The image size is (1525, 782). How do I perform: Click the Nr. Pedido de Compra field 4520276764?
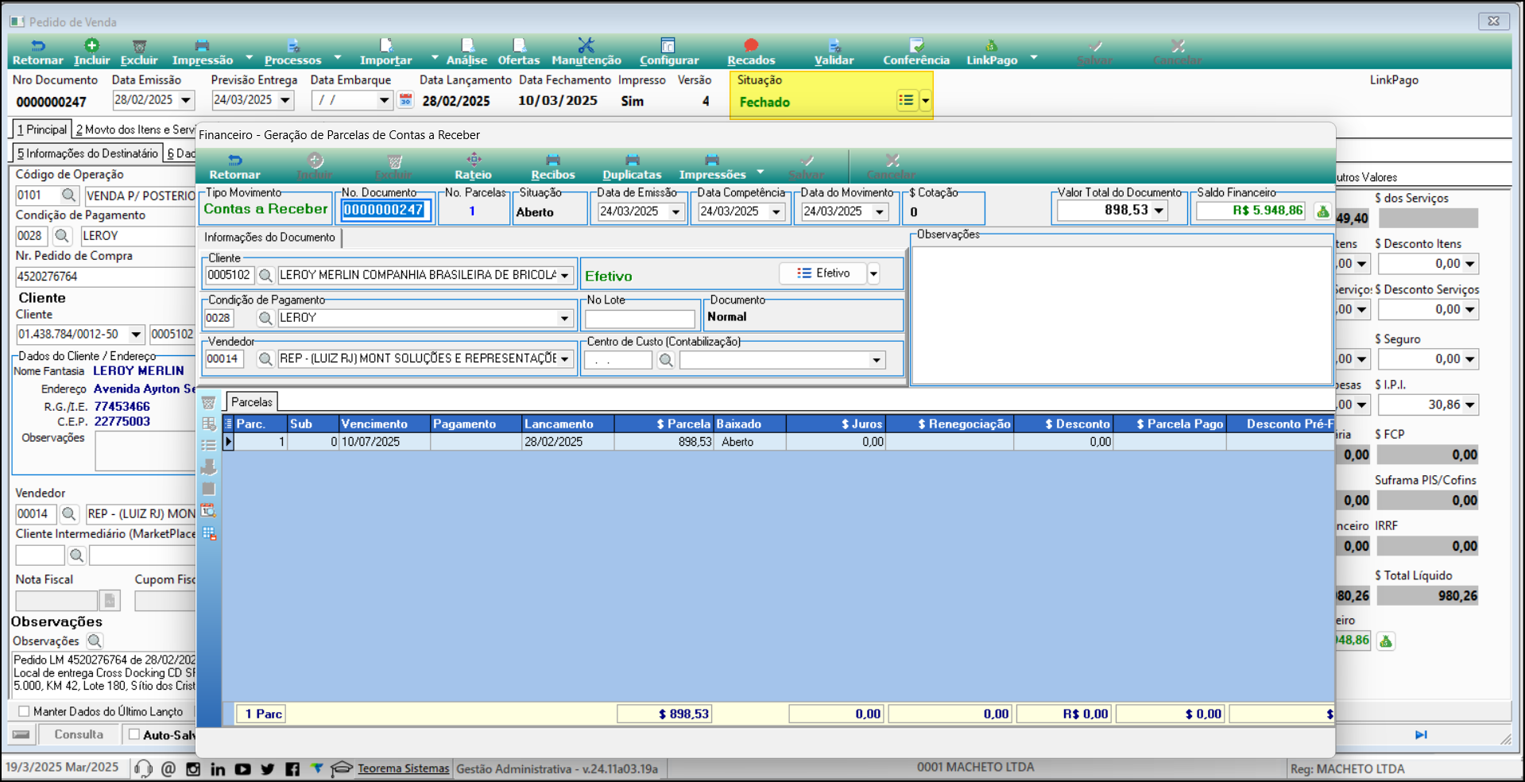click(x=104, y=277)
